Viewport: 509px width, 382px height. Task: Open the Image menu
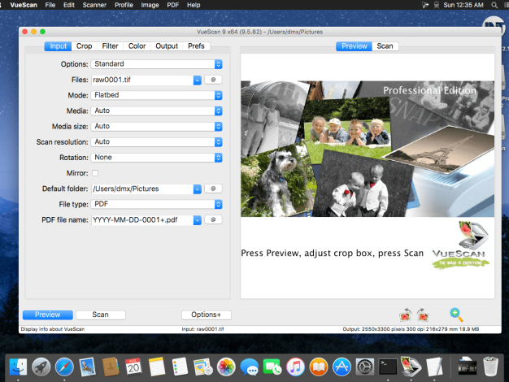point(150,5)
